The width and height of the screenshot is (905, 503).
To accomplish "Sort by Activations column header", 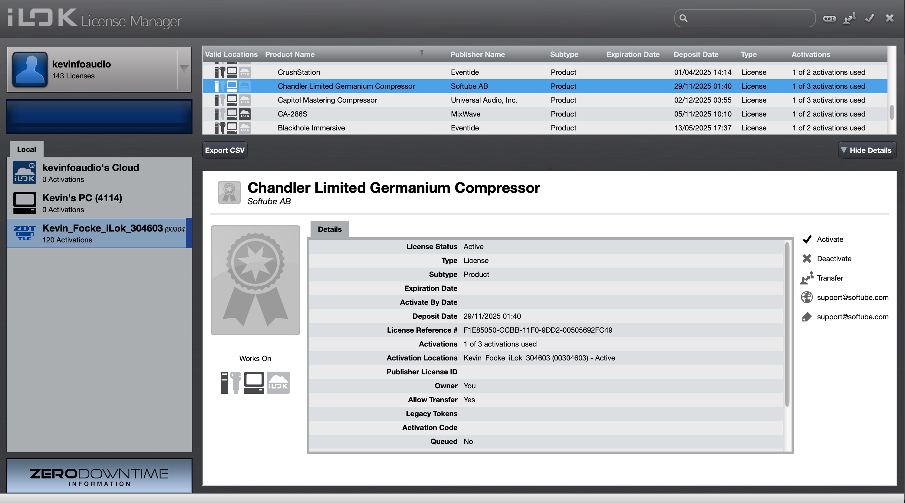I will pyautogui.click(x=811, y=54).
